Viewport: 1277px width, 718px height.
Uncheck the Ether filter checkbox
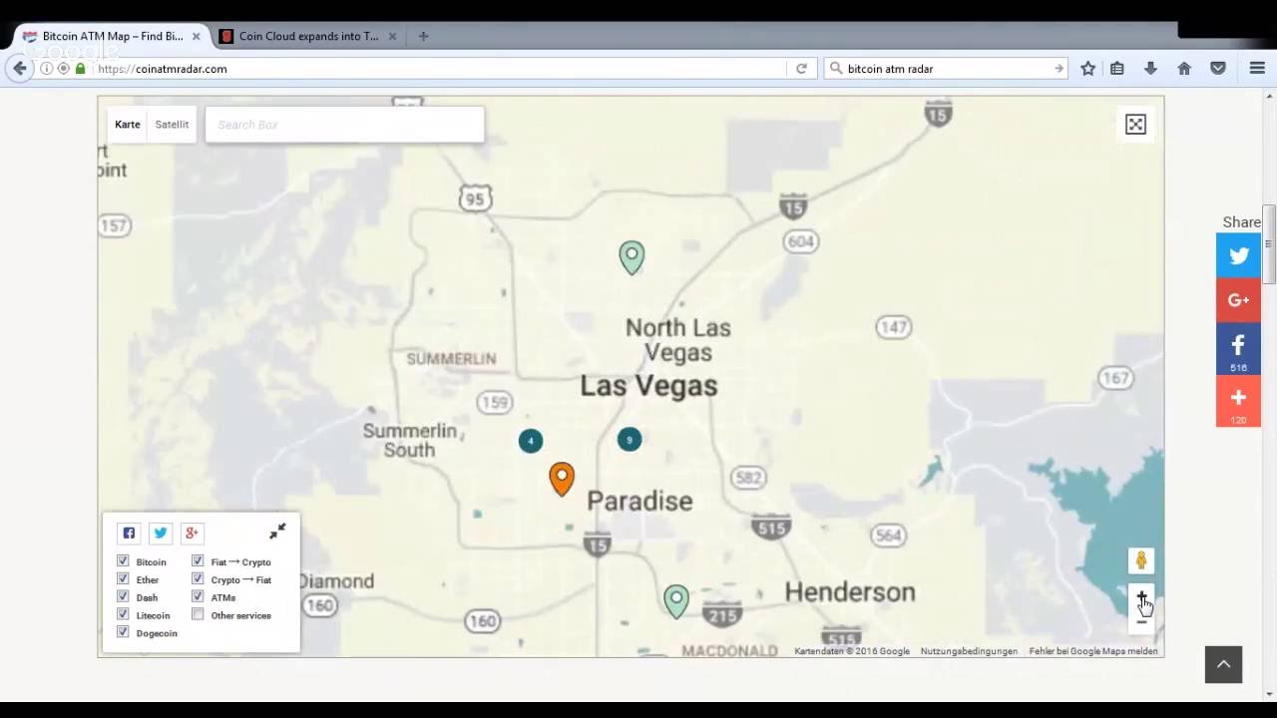(123, 579)
